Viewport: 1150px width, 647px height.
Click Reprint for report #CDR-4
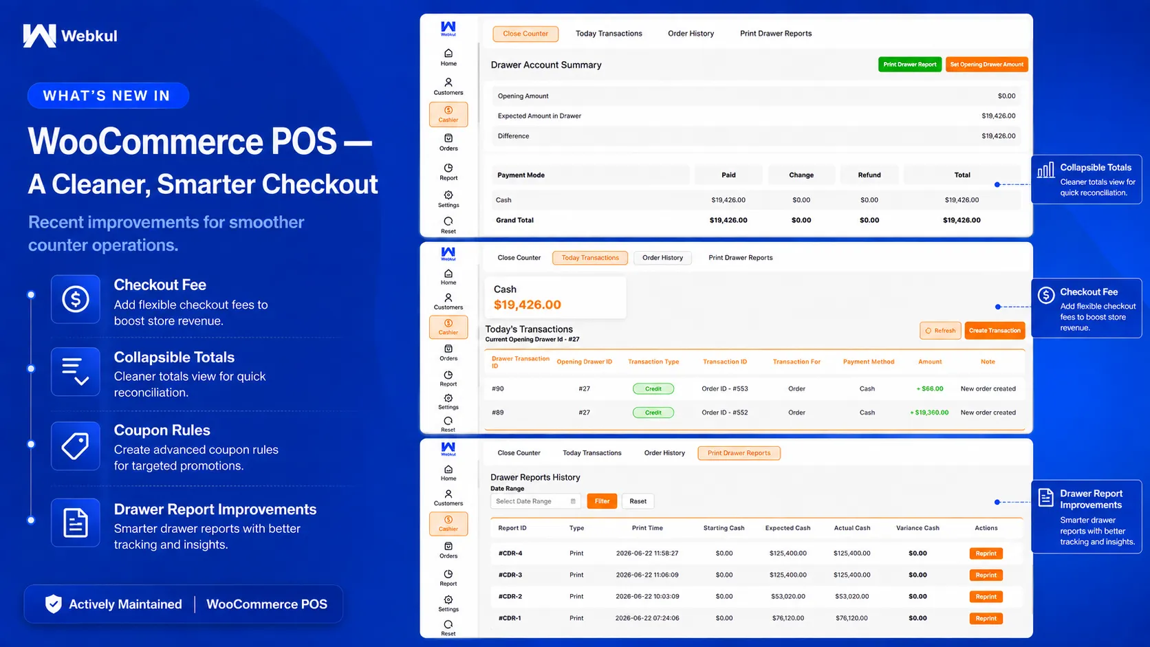pos(986,553)
